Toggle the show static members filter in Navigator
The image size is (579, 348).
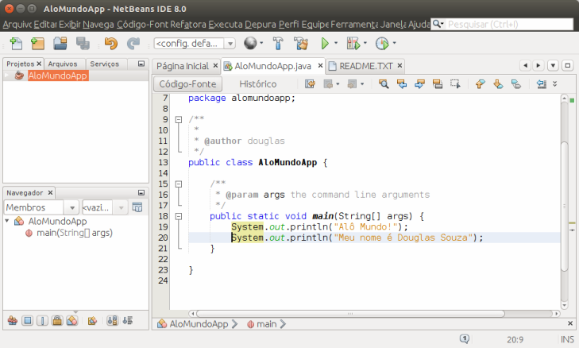pyautogui.click(x=42, y=321)
